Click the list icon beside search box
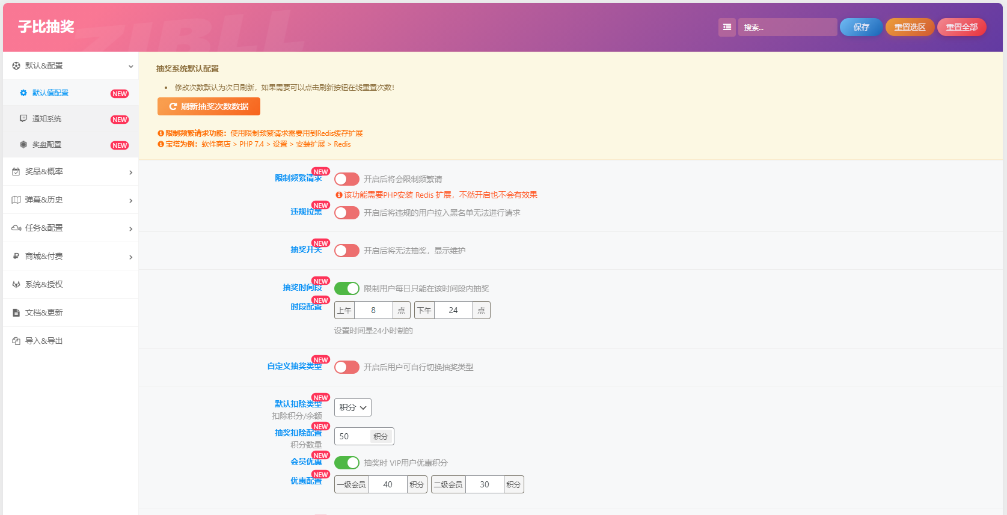 point(727,27)
